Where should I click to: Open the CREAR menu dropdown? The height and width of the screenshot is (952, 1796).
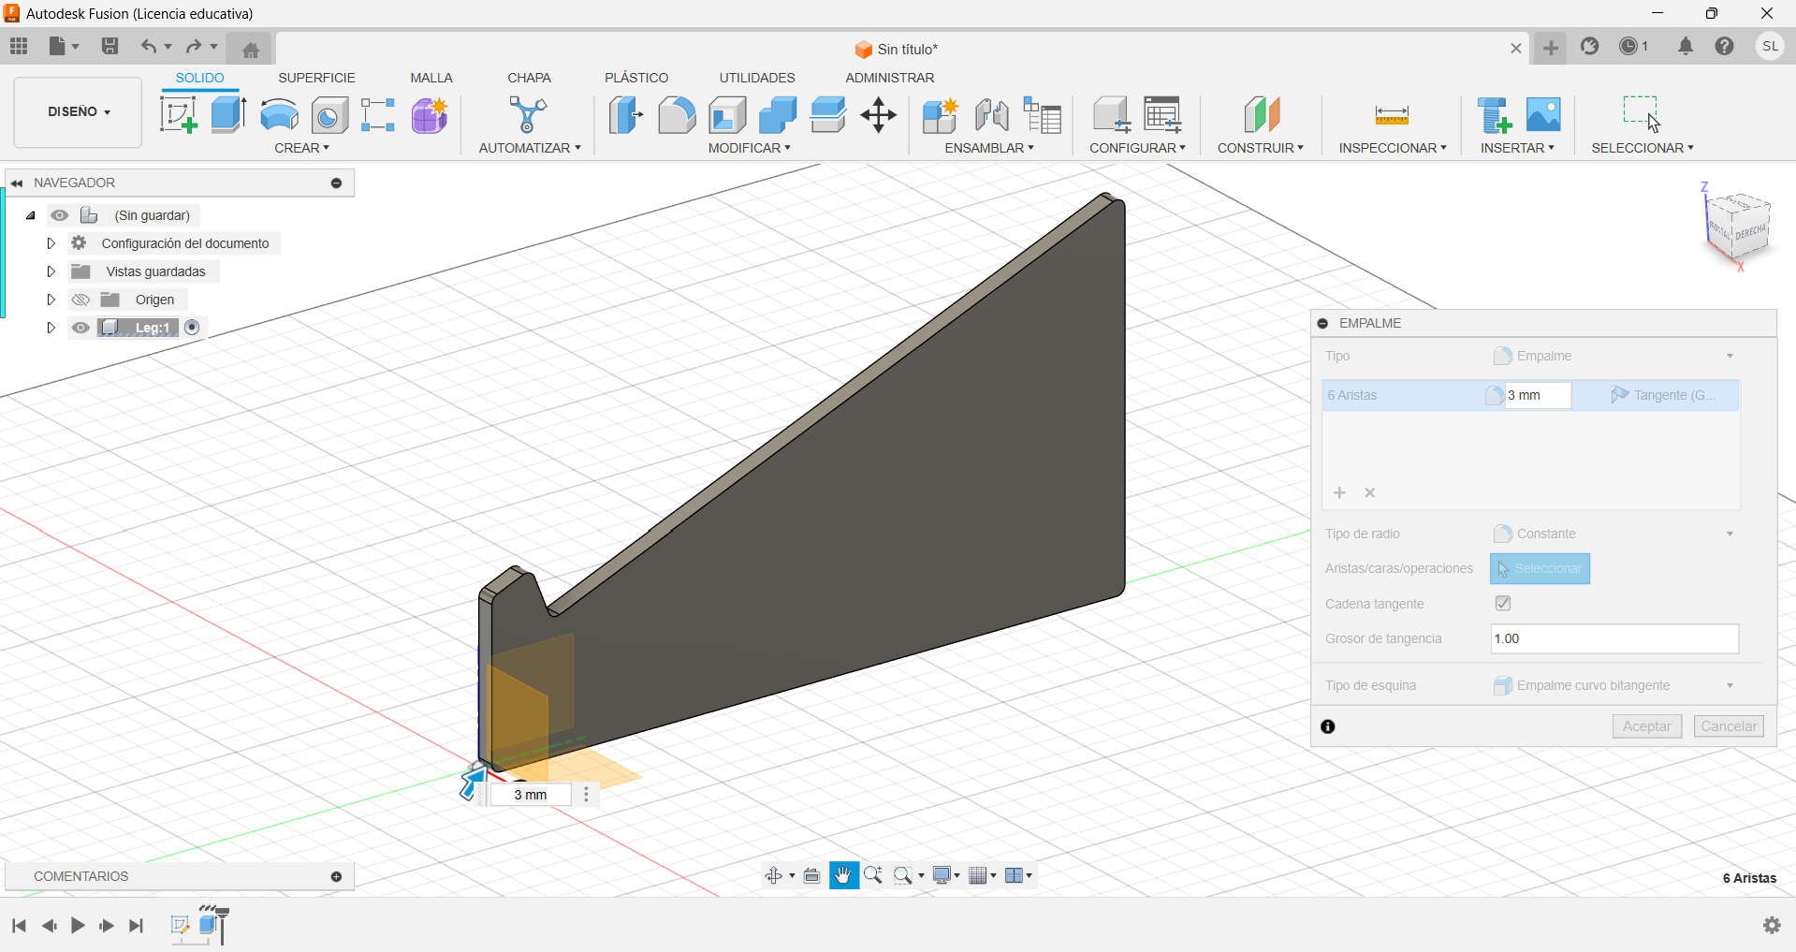[x=301, y=148]
